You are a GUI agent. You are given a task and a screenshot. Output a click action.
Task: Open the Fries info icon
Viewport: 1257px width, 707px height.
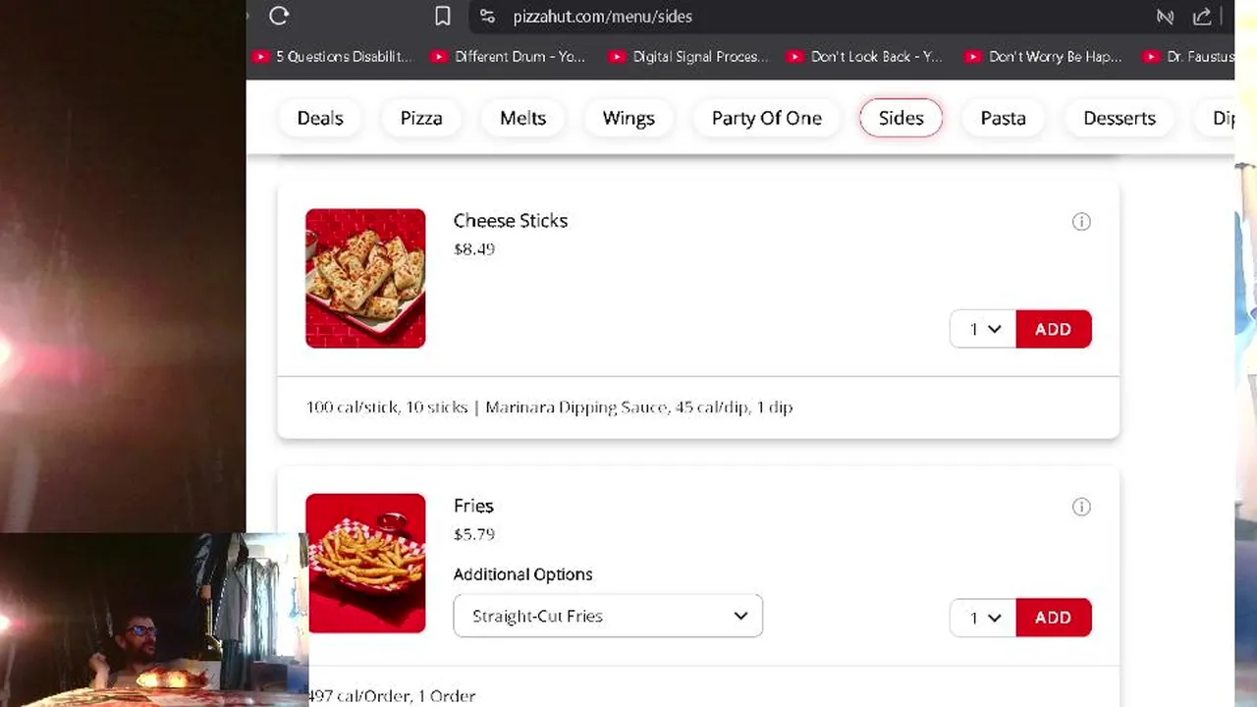[x=1081, y=507]
